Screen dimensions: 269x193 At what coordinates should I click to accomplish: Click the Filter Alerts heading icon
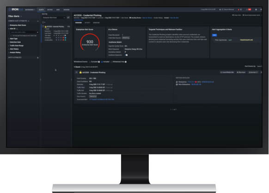click(21, 16)
